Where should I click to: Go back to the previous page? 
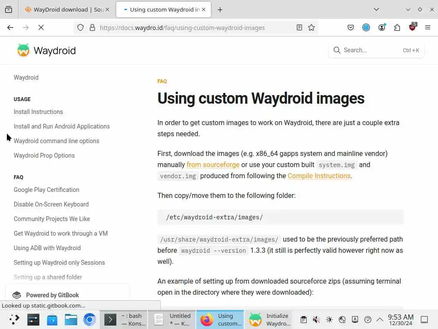pos(10,27)
